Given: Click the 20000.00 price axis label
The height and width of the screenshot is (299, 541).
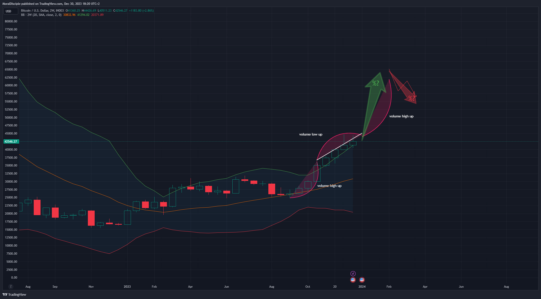Looking at the screenshot, I should click(x=11, y=214).
